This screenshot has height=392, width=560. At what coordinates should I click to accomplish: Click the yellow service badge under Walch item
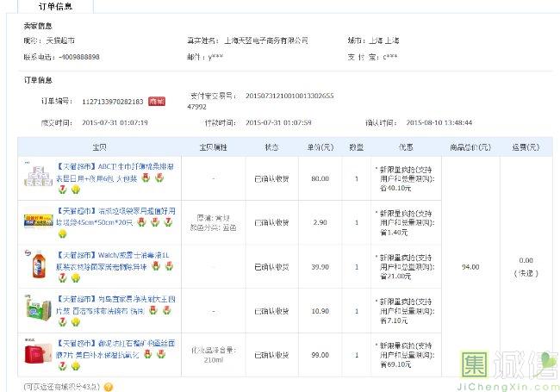pyautogui.click(x=75, y=278)
